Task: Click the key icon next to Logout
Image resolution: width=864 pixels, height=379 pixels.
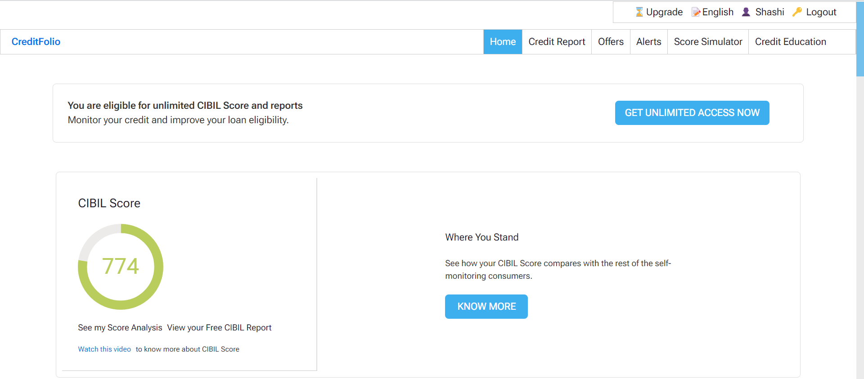Action: [797, 12]
